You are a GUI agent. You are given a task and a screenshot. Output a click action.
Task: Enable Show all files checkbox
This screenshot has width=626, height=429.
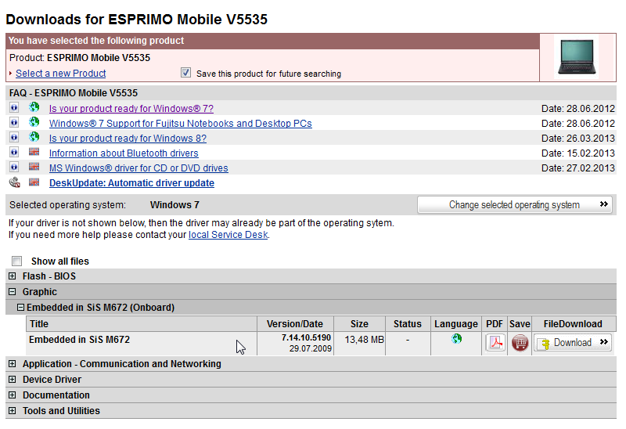16,261
